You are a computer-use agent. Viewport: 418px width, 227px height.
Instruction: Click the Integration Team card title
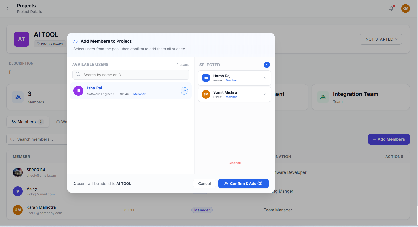point(355,94)
